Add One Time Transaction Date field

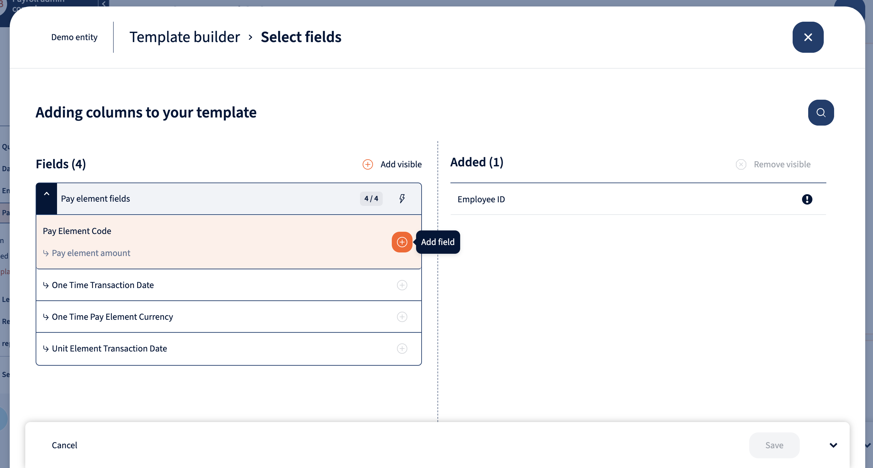pyautogui.click(x=402, y=285)
